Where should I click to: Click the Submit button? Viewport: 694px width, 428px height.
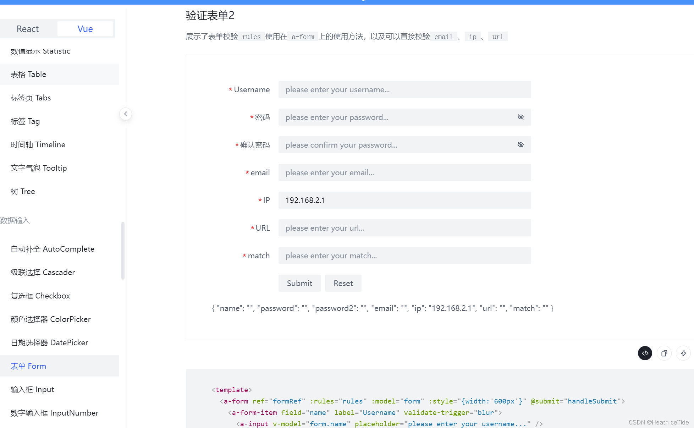click(299, 283)
